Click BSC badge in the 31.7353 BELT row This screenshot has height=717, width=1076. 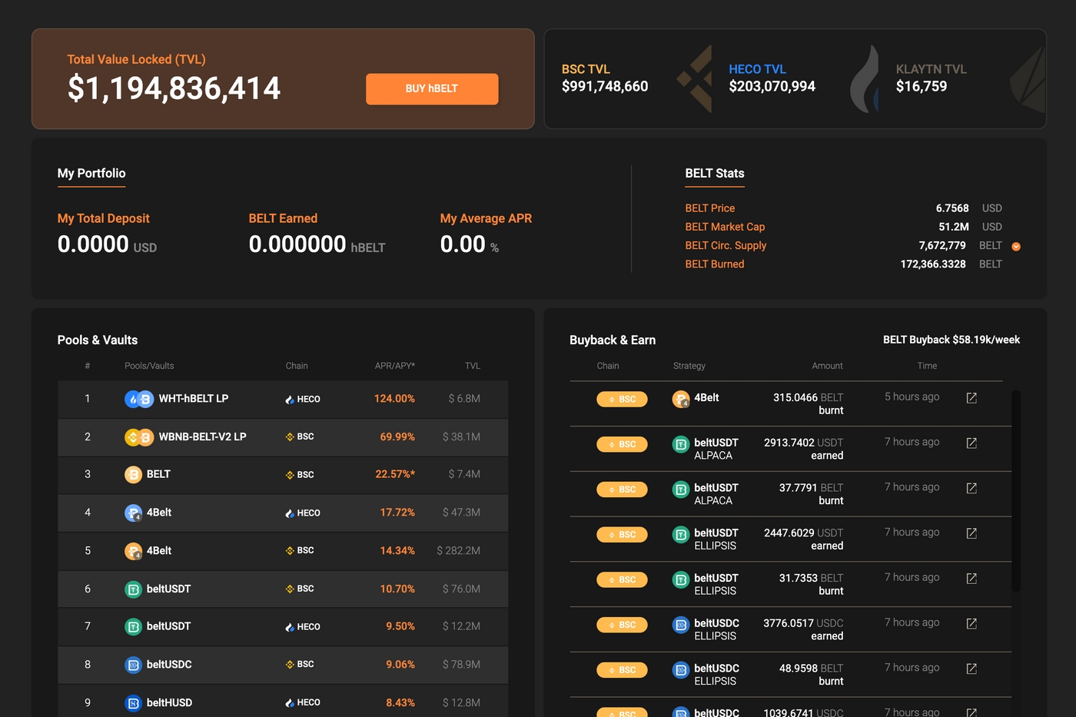tap(623, 580)
